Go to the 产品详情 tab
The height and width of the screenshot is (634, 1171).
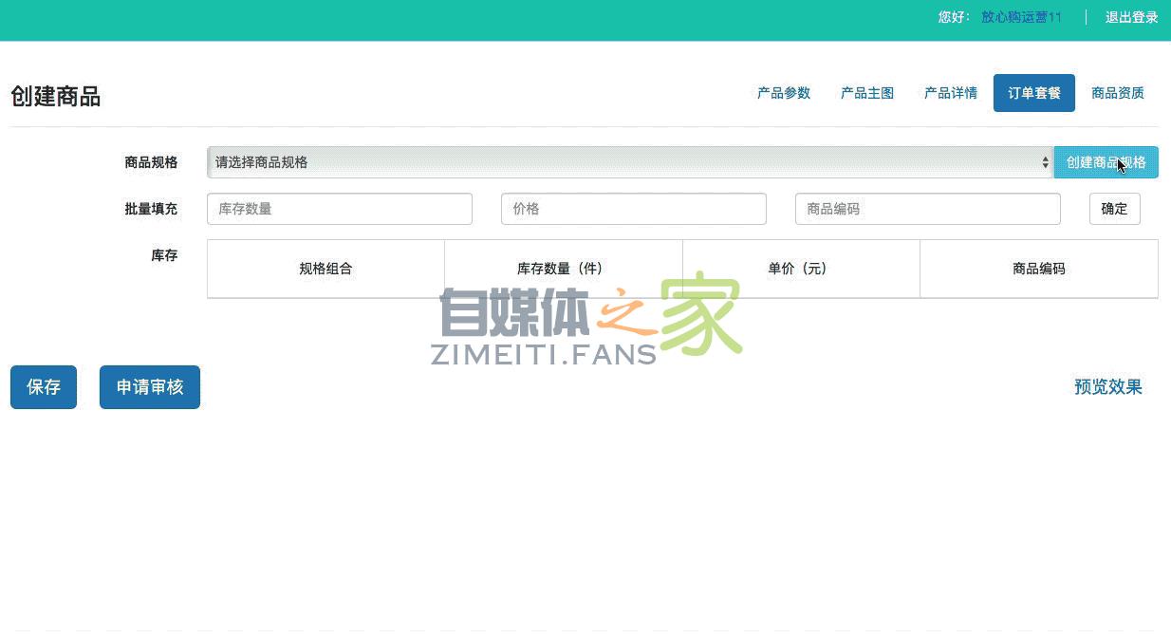(x=950, y=93)
